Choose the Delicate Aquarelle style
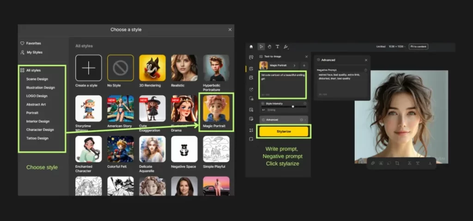 coord(152,149)
